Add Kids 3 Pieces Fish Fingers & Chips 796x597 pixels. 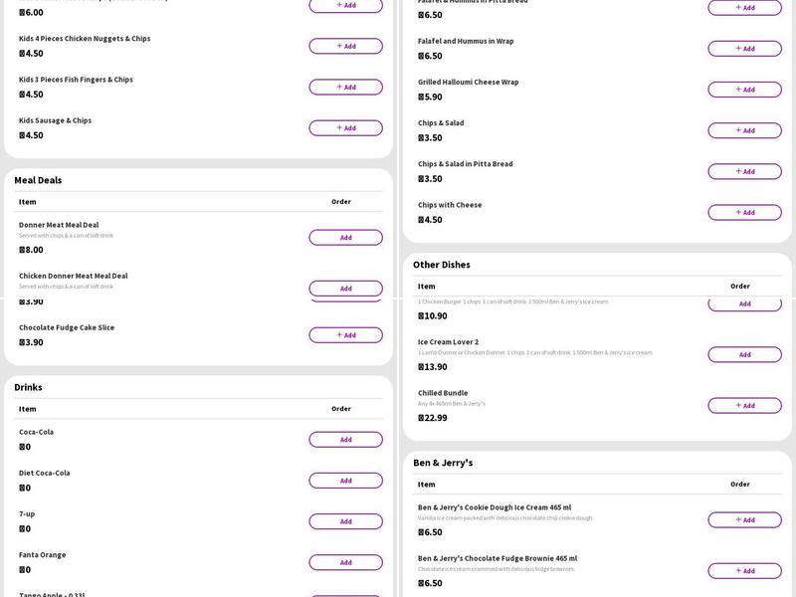345,87
